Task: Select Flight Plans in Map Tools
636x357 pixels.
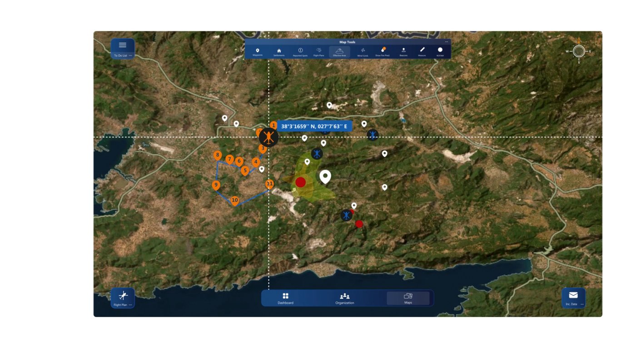Action: tap(318, 52)
